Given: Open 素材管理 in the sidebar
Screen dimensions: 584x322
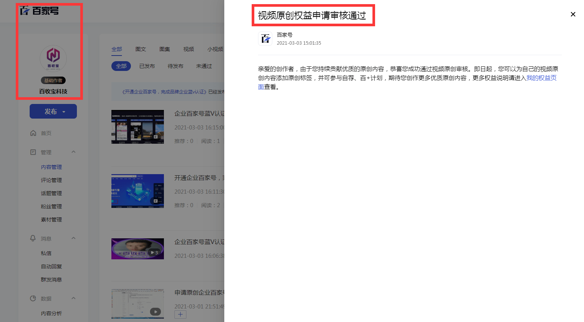Looking at the screenshot, I should (x=51, y=220).
